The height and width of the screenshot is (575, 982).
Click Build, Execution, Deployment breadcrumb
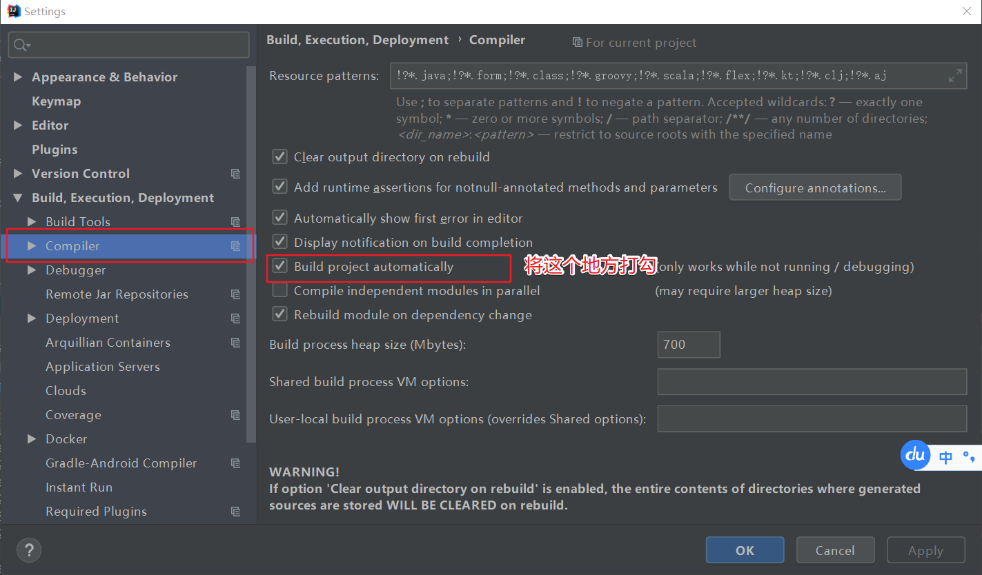tap(357, 40)
